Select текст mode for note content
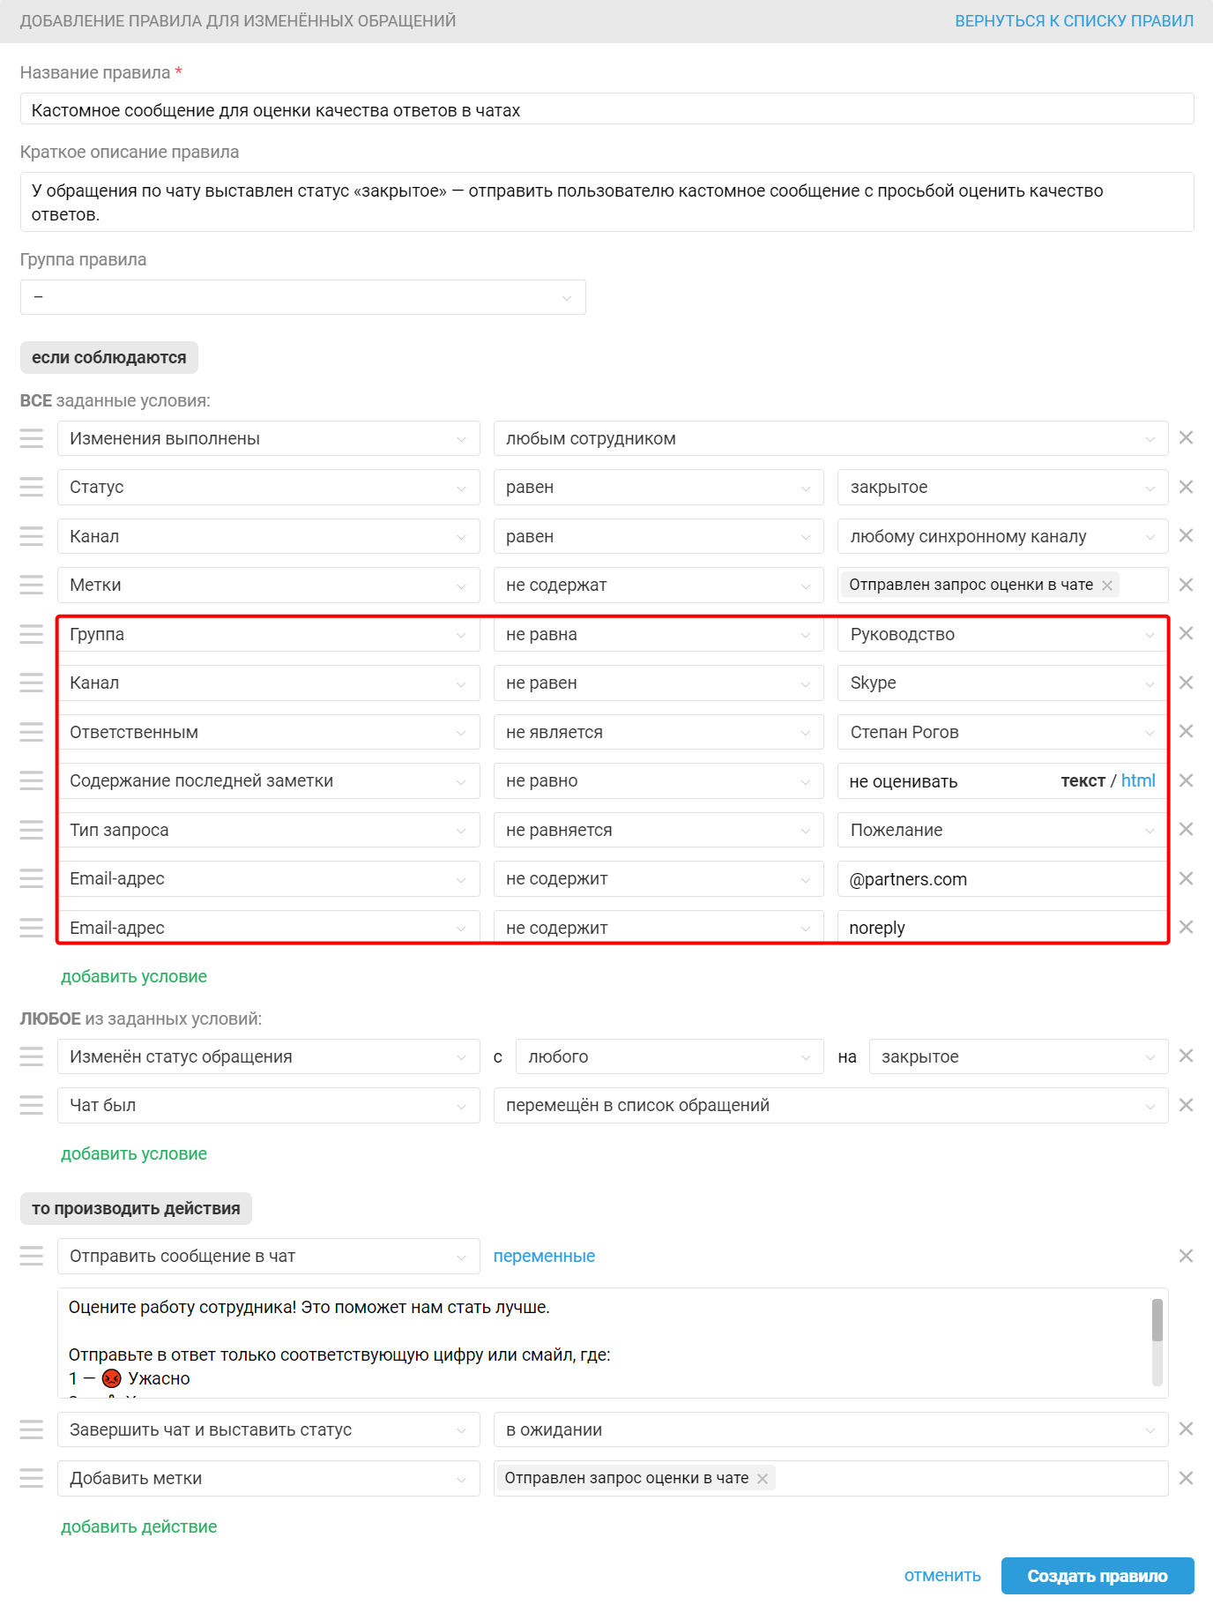This screenshot has width=1213, height=1612. [x=1083, y=780]
